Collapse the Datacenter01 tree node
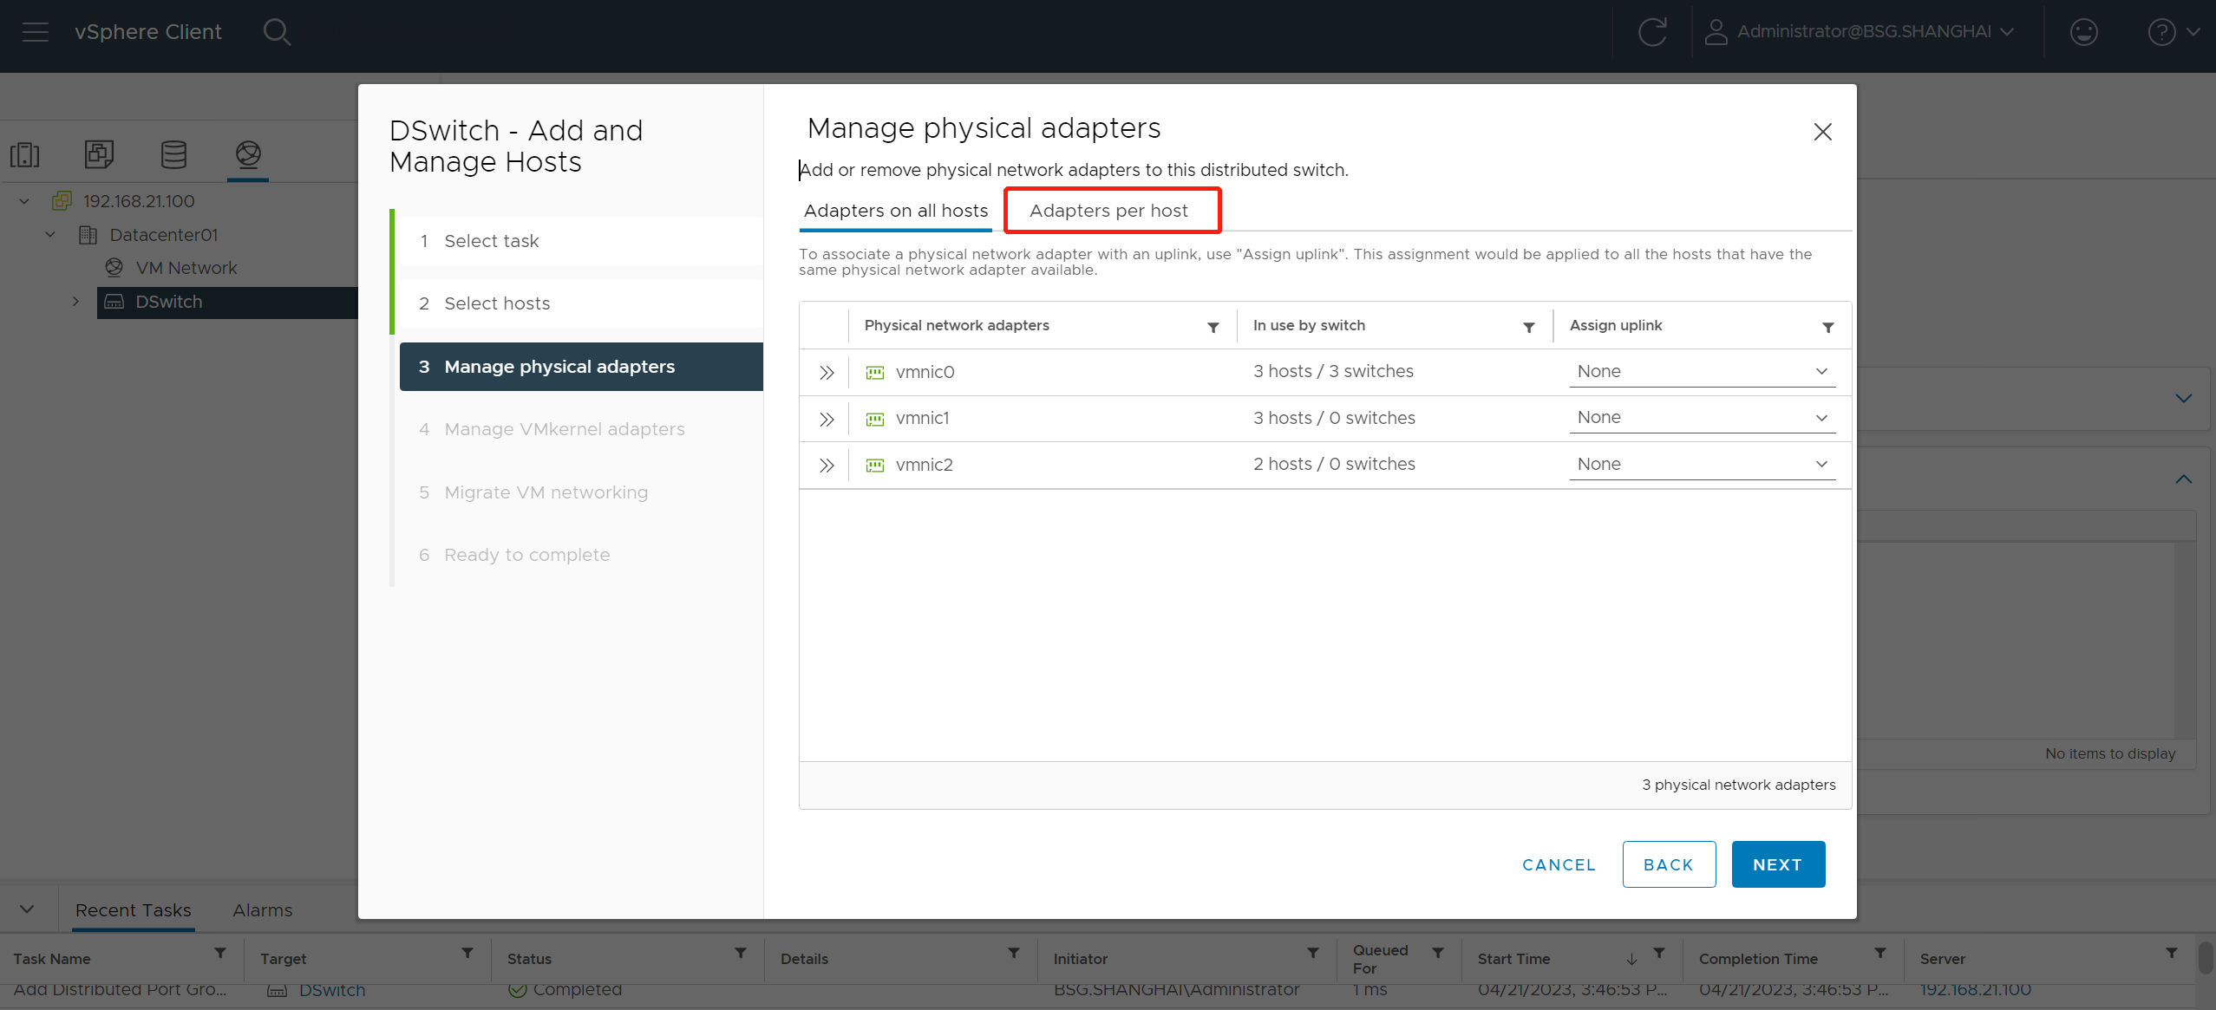Viewport: 2216px width, 1010px height. pyautogui.click(x=50, y=235)
